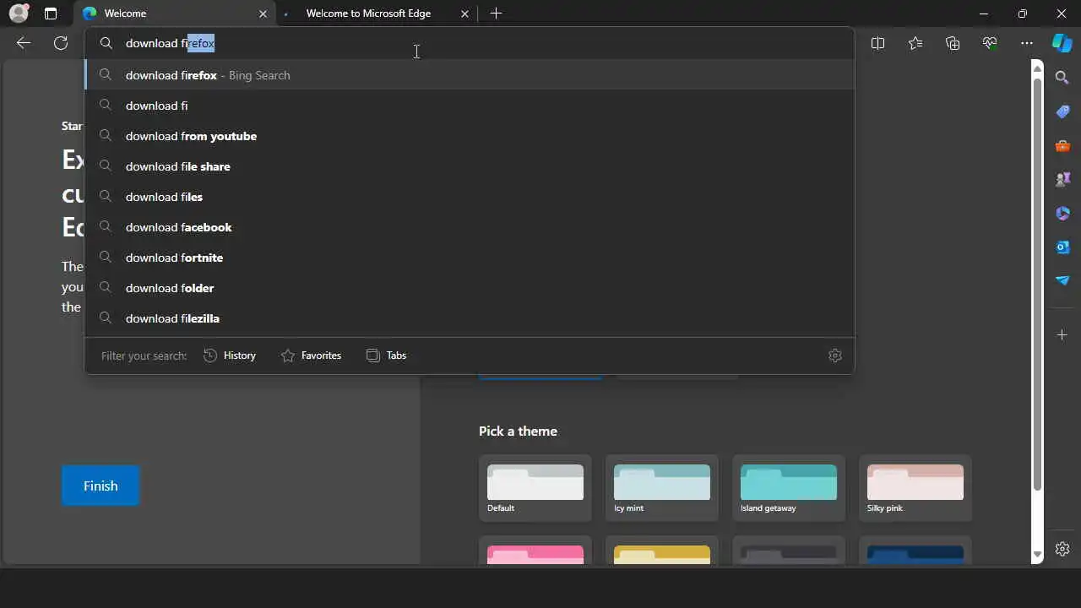Pick the Island getaway theme
Screen dimensions: 1081x608
click(x=789, y=488)
